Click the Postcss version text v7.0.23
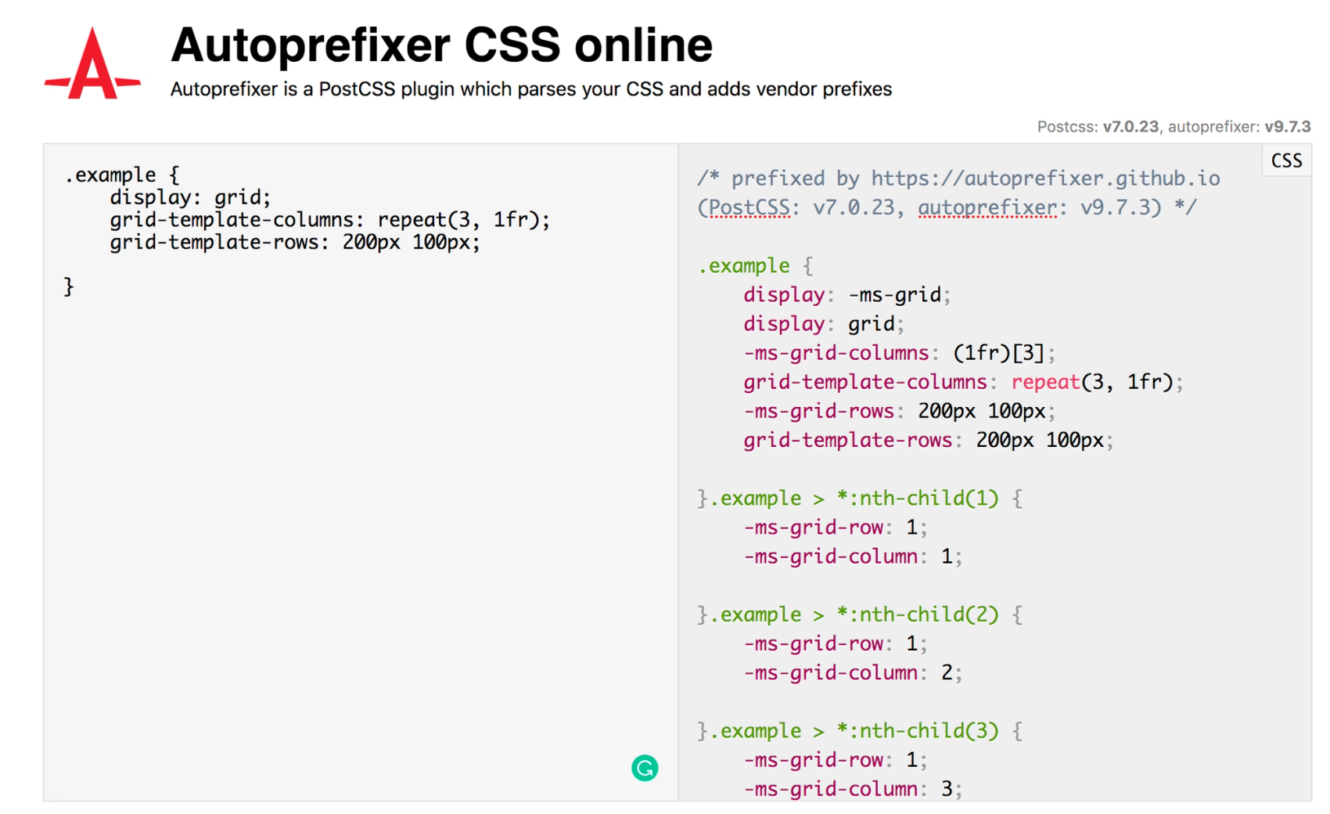 coord(1130,127)
